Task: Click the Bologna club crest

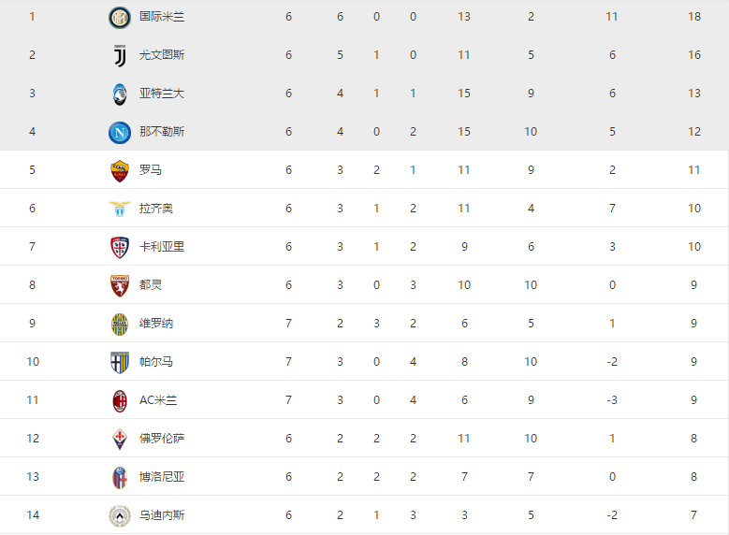Action: (120, 478)
